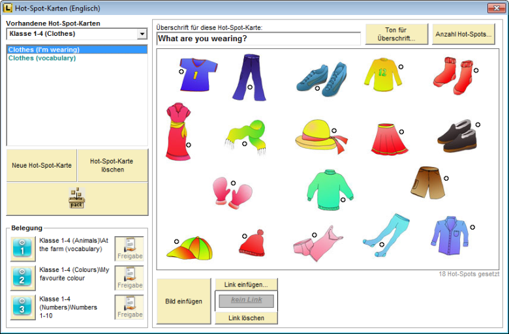This screenshot has width=509, height=334.
Task: Select hot-spot circle on yellow hat
Action: [333, 130]
